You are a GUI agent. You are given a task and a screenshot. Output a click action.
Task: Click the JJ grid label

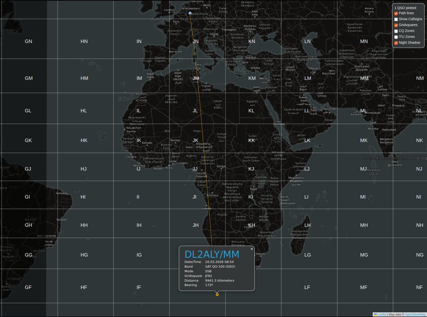[195, 169]
